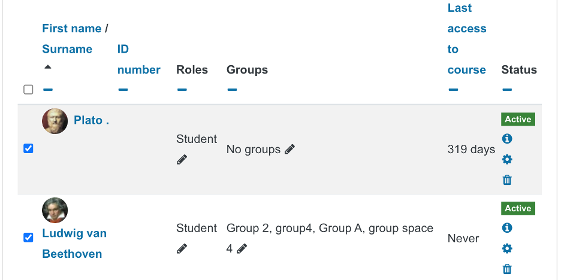Viewport: 561px width, 280px height.
Task: Sort the table by First name
Action: coord(71,29)
